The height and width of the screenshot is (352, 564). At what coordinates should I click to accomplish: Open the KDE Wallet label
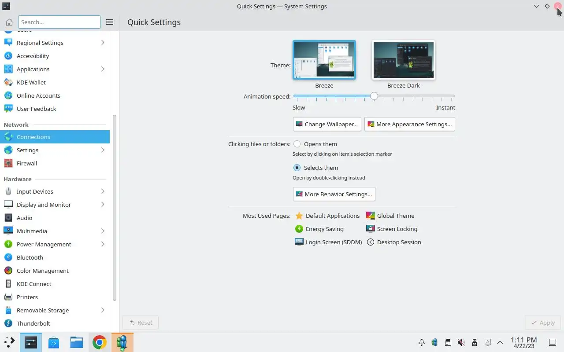click(31, 82)
